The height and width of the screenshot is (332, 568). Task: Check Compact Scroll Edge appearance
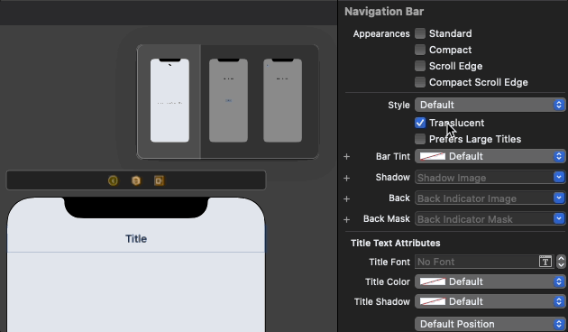pos(420,82)
